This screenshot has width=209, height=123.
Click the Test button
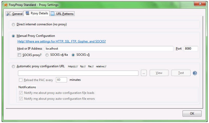click(x=181, y=73)
